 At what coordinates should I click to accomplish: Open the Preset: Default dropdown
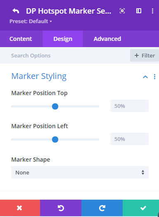pyautogui.click(x=31, y=21)
